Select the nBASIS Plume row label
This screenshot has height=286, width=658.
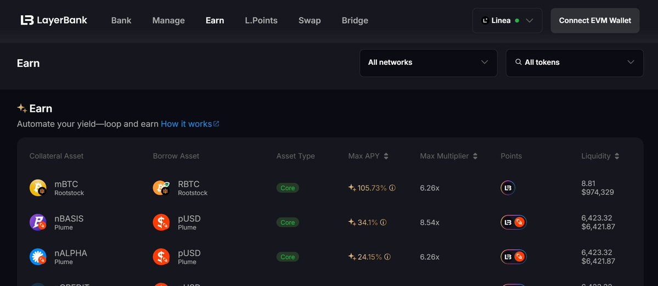pyautogui.click(x=69, y=222)
